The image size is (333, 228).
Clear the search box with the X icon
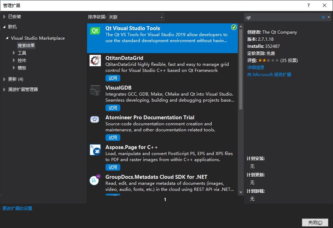pyautogui.click(x=323, y=17)
